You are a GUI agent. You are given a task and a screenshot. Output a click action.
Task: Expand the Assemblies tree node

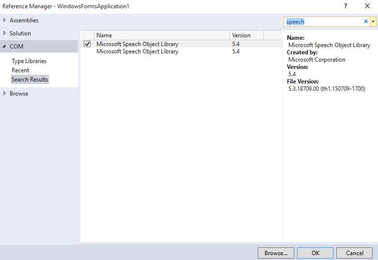point(4,20)
